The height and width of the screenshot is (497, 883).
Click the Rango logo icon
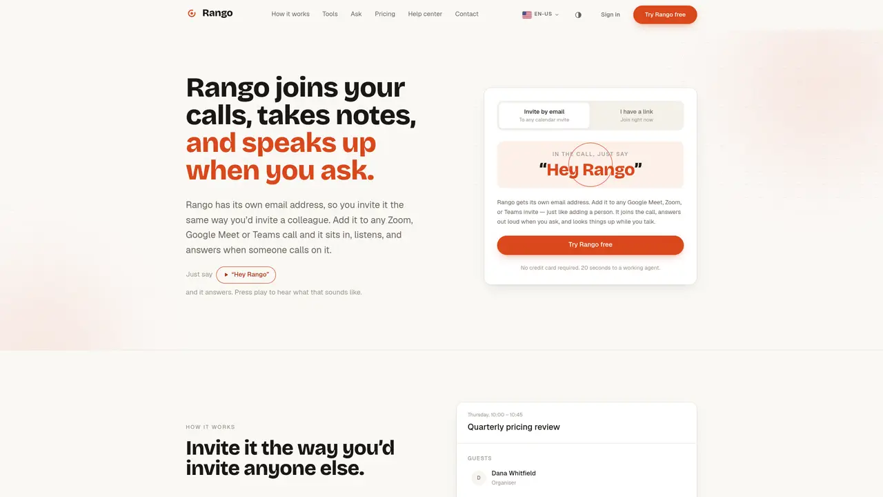click(x=192, y=14)
